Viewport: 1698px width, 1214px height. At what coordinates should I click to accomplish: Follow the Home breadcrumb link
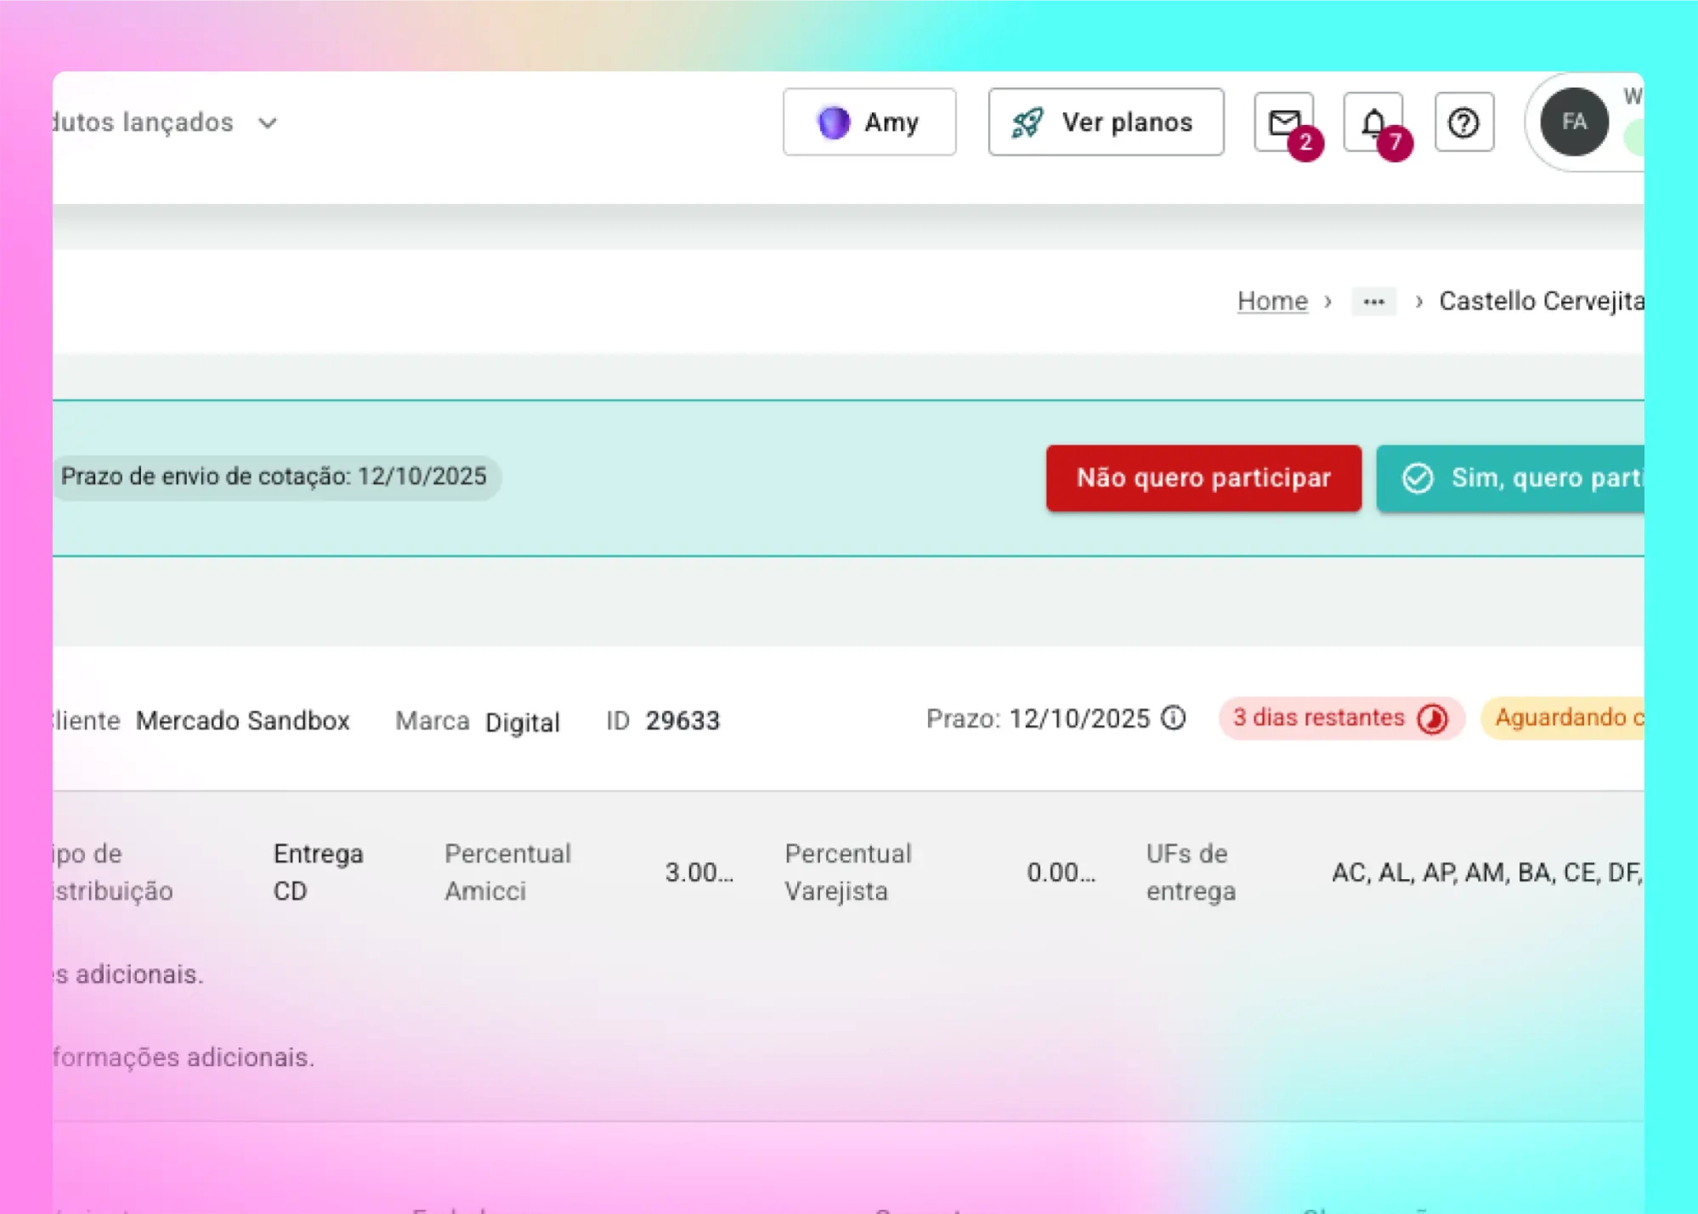point(1271,301)
